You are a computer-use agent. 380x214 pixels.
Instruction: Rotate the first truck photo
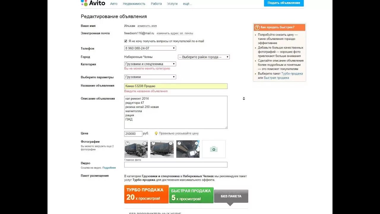127,143
